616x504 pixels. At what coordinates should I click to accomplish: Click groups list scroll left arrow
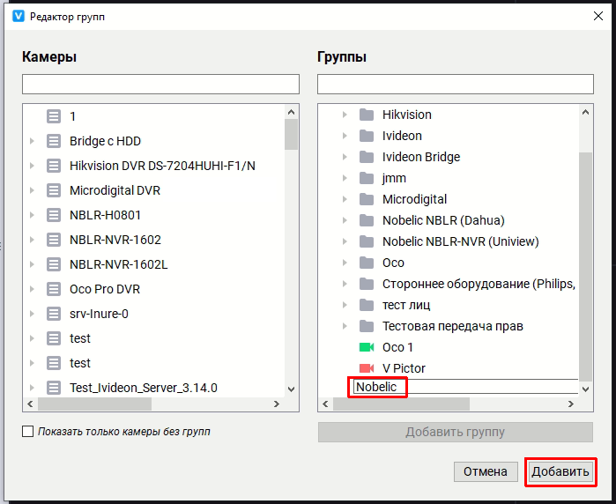click(325, 404)
